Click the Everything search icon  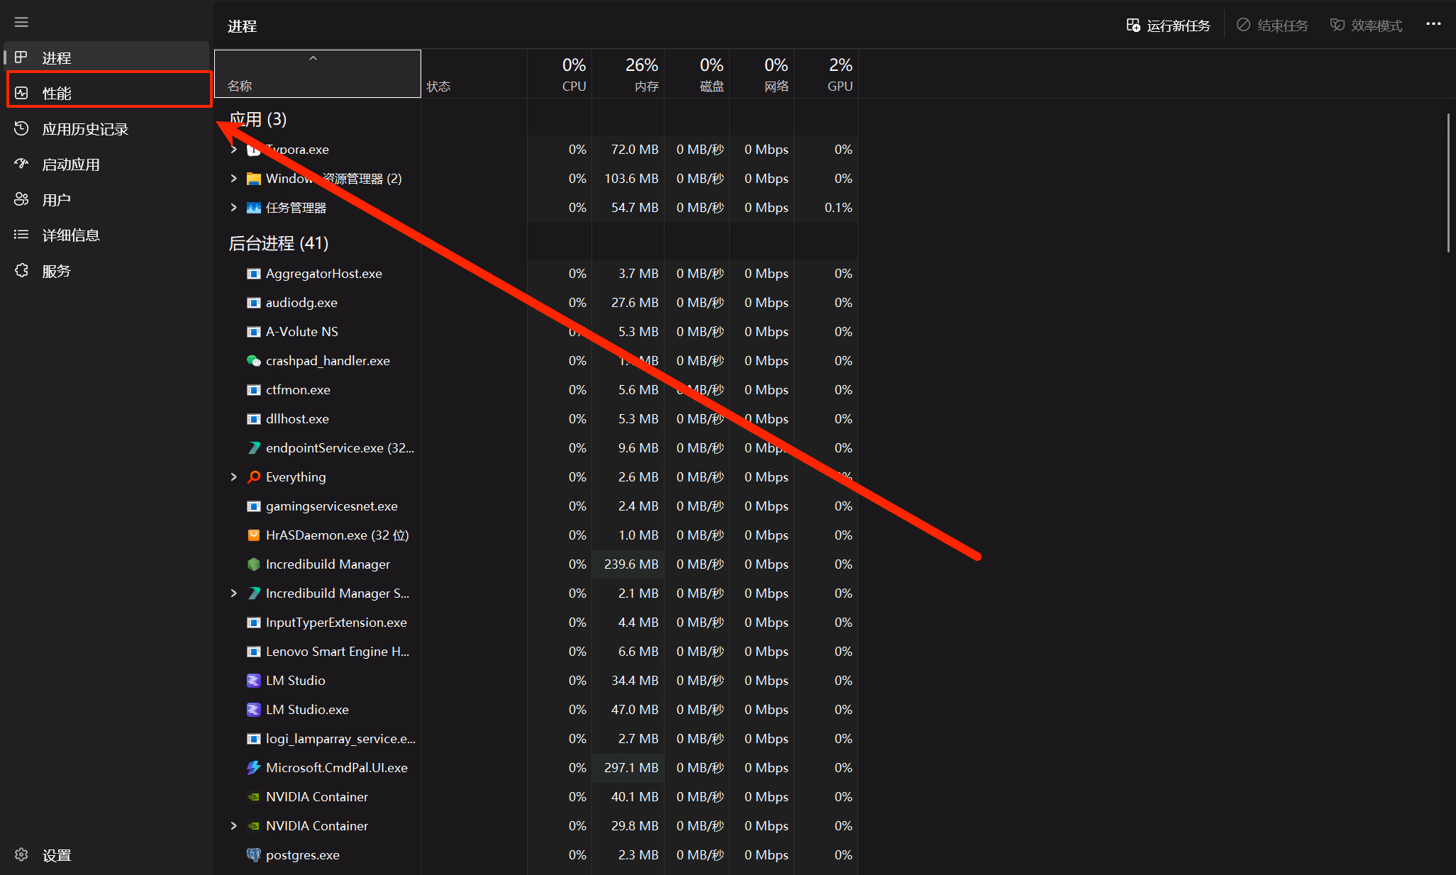tap(253, 477)
